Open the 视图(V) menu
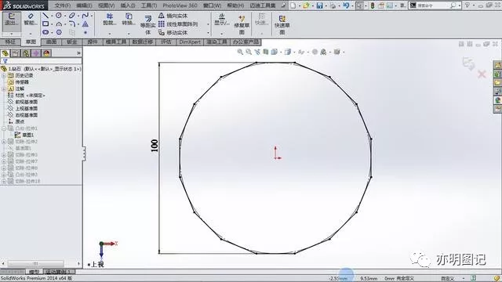The width and height of the screenshot is (502, 282). pos(107,5)
